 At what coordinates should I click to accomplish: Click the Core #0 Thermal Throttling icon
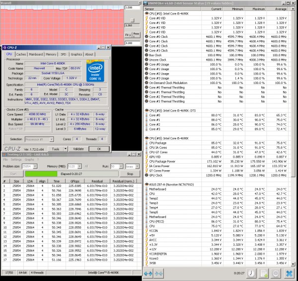click(147, 88)
